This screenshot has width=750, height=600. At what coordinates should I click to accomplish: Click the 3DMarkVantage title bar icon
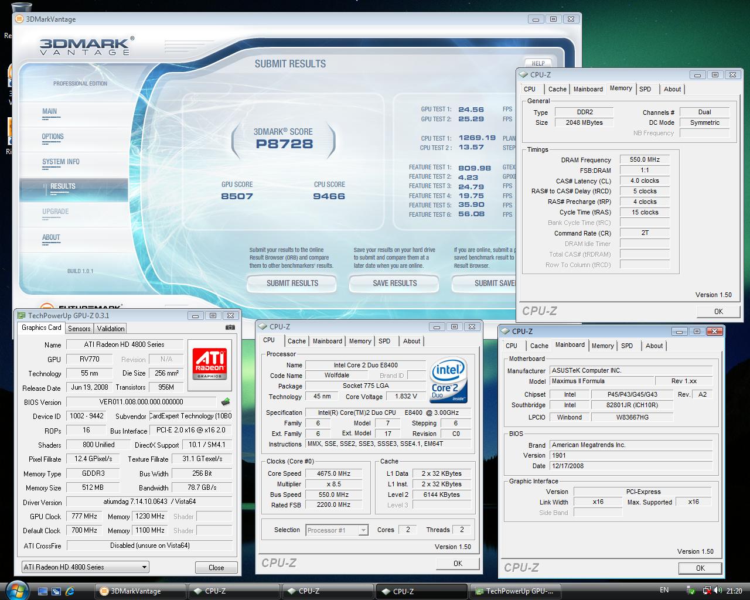click(19, 19)
